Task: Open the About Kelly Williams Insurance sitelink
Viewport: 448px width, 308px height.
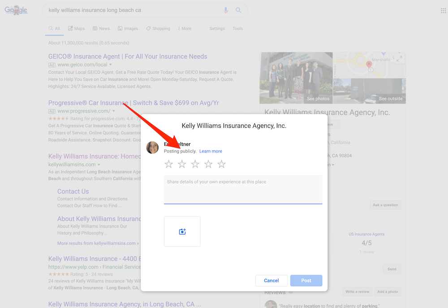Action: tap(99, 219)
